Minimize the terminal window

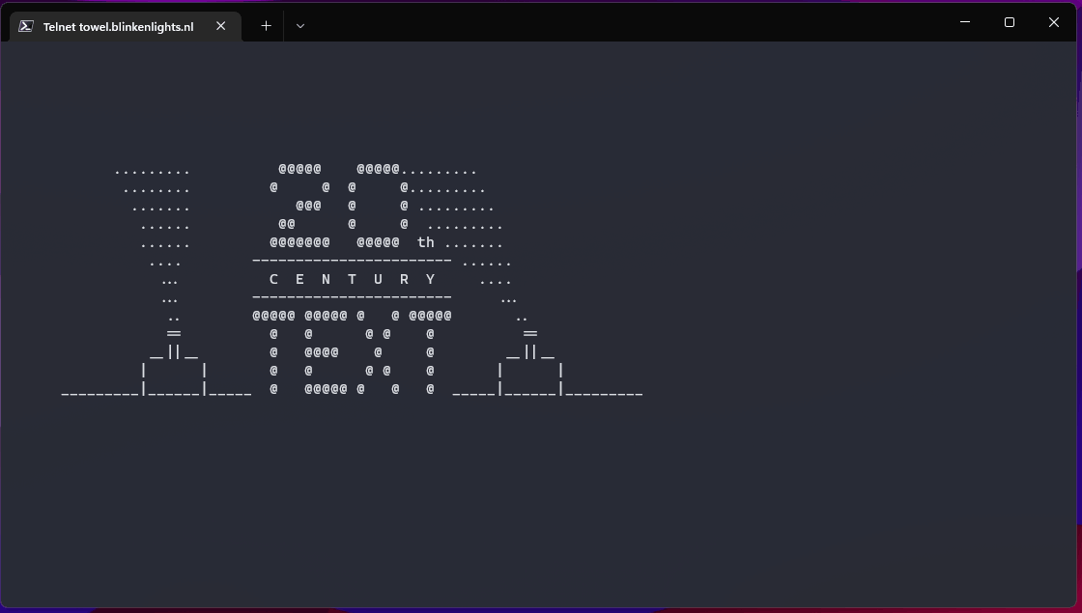[x=965, y=22]
